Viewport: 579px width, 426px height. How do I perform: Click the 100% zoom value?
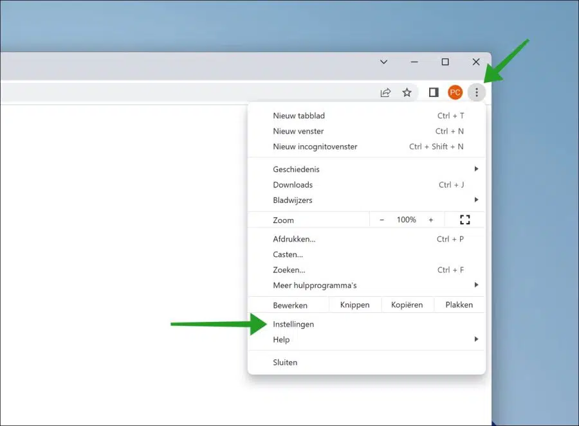pyautogui.click(x=406, y=220)
